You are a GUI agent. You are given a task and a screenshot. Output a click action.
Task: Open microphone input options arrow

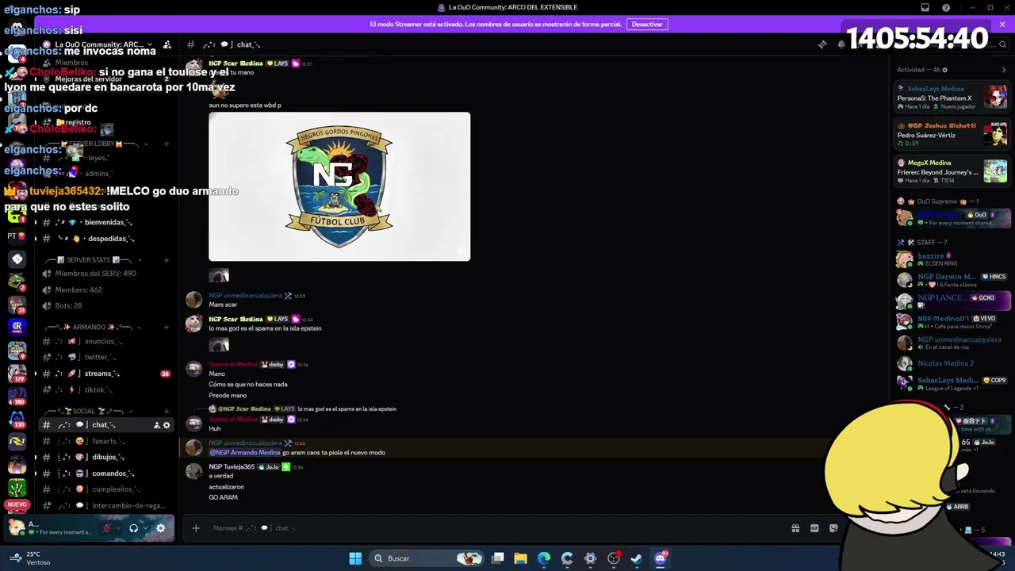[118, 528]
